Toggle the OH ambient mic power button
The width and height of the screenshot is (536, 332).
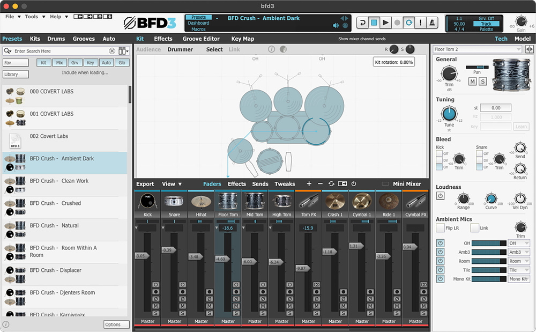pyautogui.click(x=440, y=244)
